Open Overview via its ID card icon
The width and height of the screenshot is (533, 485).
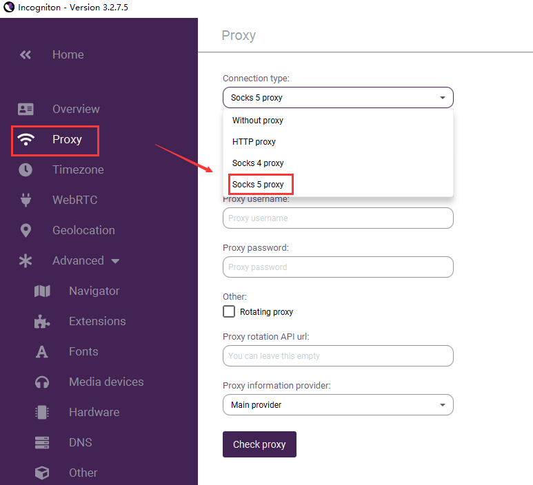click(x=26, y=109)
